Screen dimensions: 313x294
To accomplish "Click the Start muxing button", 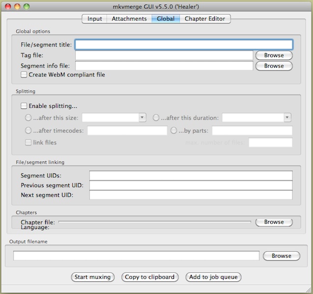I will (93, 277).
